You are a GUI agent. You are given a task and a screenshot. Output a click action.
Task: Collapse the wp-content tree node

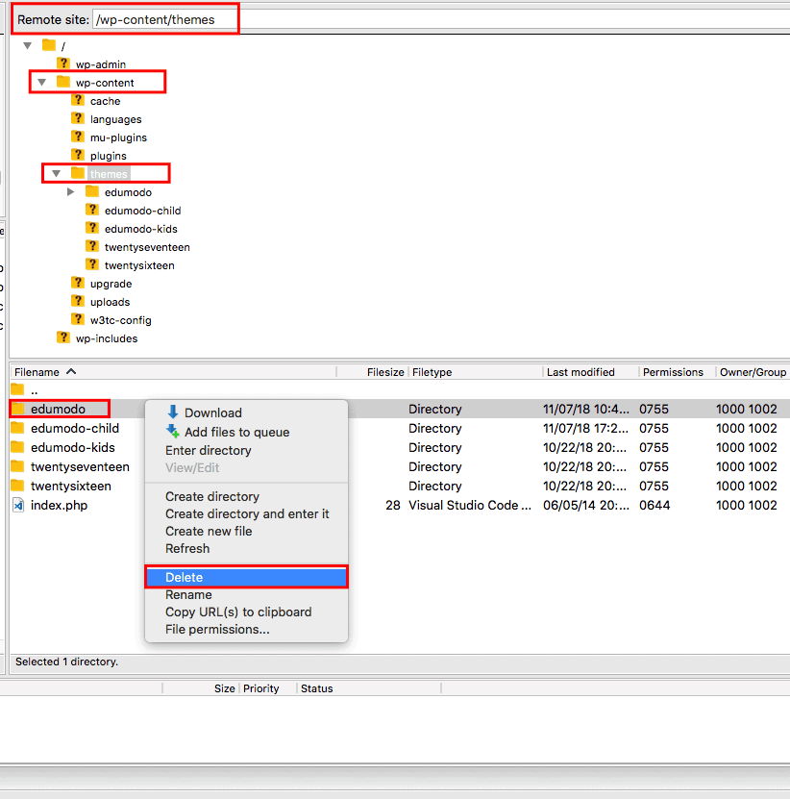pyautogui.click(x=41, y=83)
